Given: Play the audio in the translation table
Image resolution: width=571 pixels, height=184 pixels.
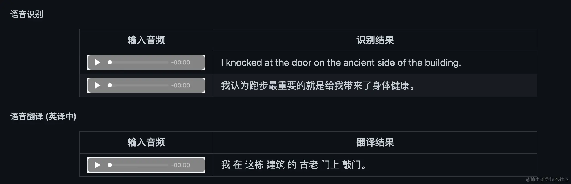Looking at the screenshot, I should click(97, 165).
